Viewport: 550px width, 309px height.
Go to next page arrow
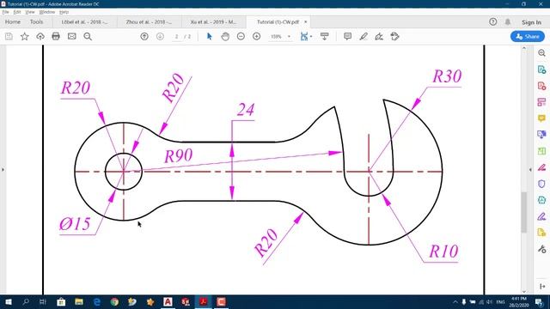[160, 36]
